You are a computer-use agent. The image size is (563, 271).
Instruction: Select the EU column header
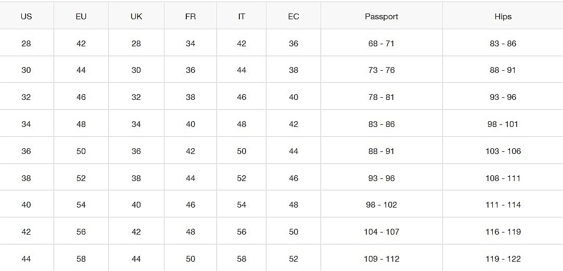[81, 17]
